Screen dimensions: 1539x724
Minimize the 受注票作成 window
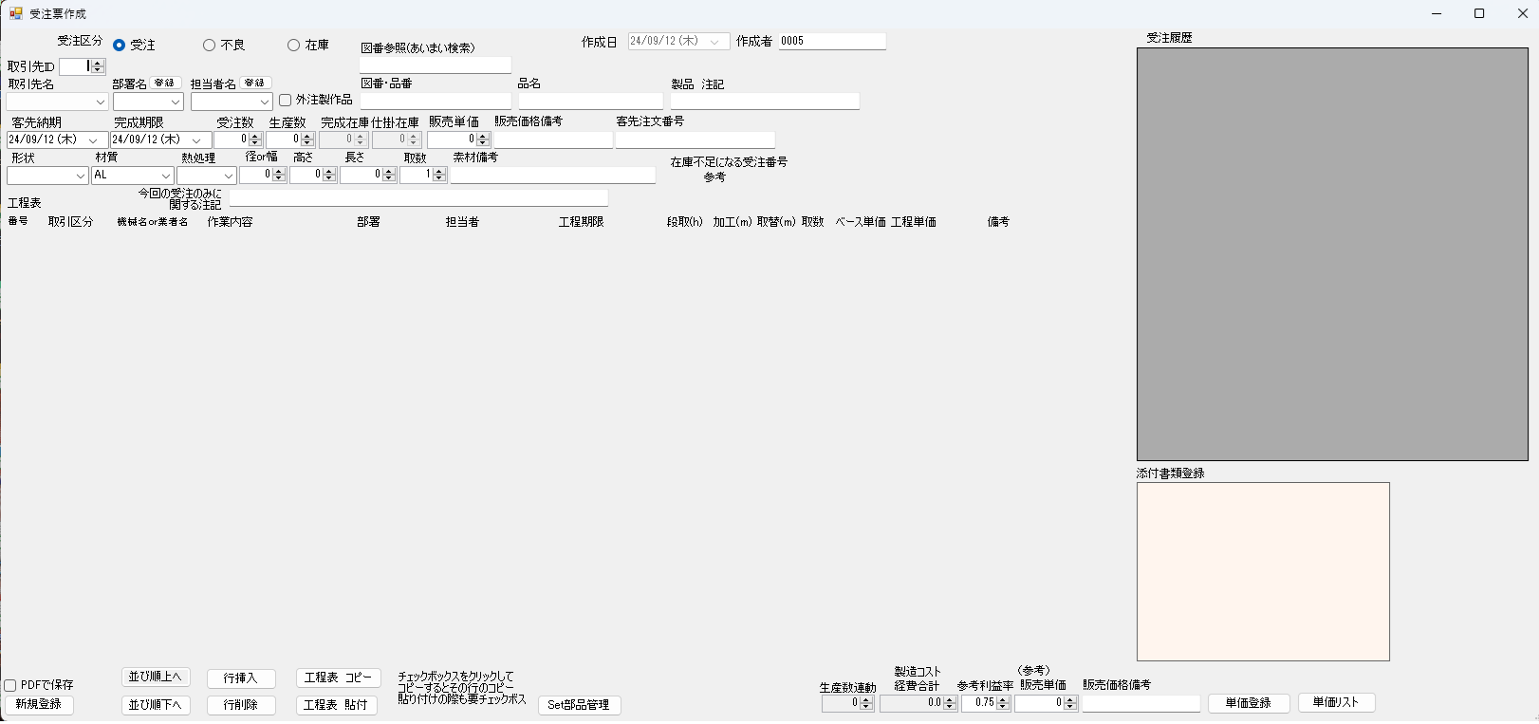tap(1437, 13)
